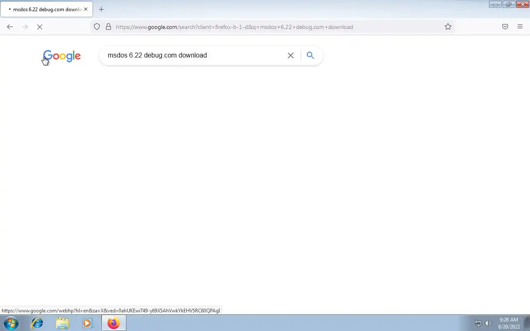Stop loading the page with the X button

pyautogui.click(x=40, y=27)
